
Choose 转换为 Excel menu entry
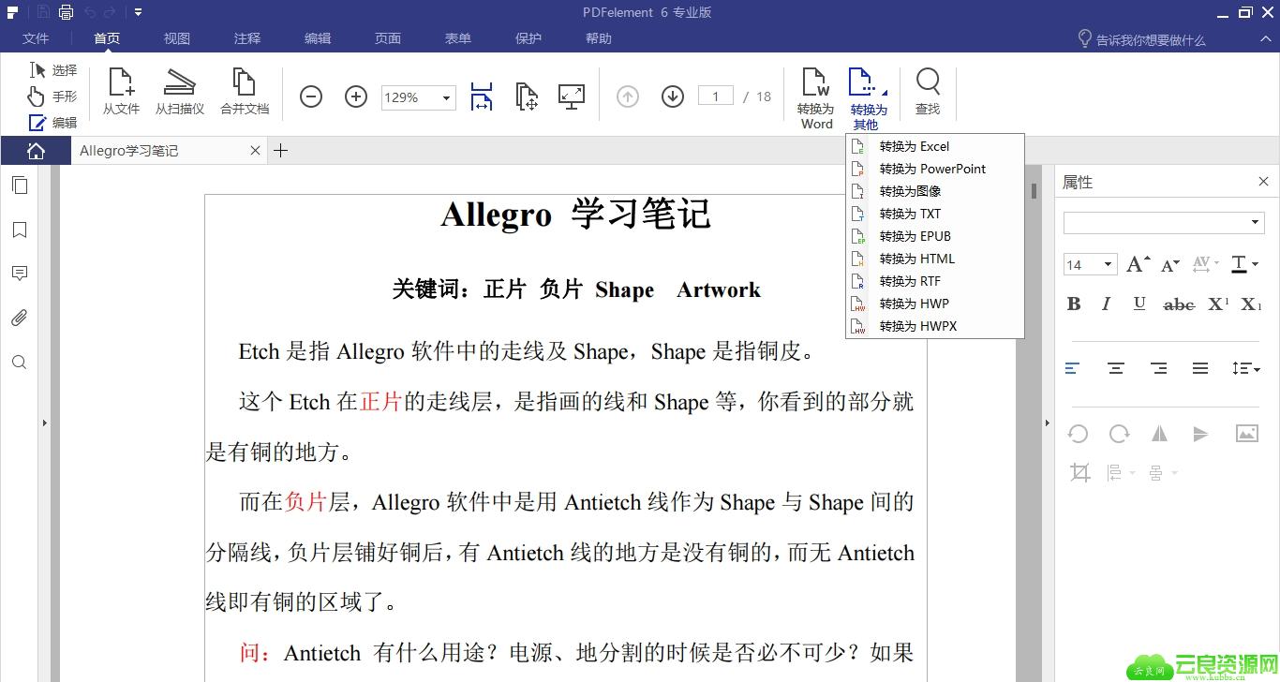[934, 146]
